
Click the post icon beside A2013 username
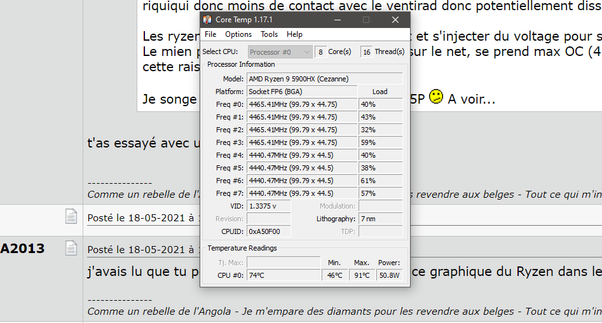click(x=71, y=248)
